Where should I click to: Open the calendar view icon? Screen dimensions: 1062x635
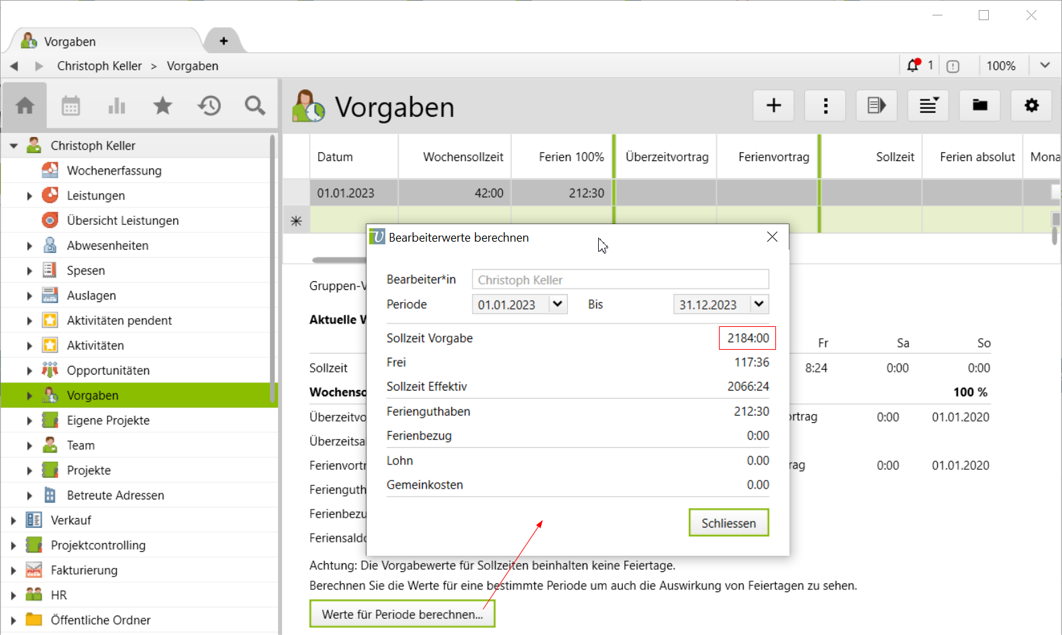pyautogui.click(x=70, y=105)
